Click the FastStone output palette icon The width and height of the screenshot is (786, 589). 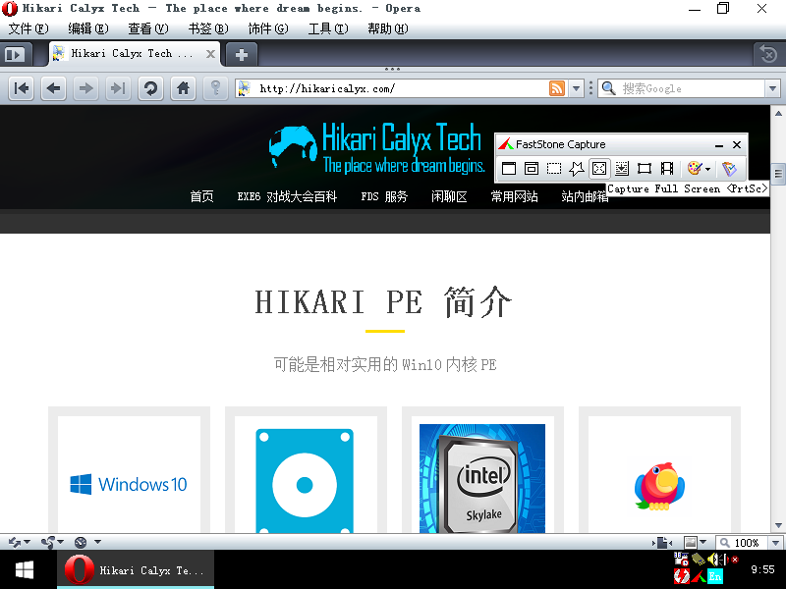point(695,168)
